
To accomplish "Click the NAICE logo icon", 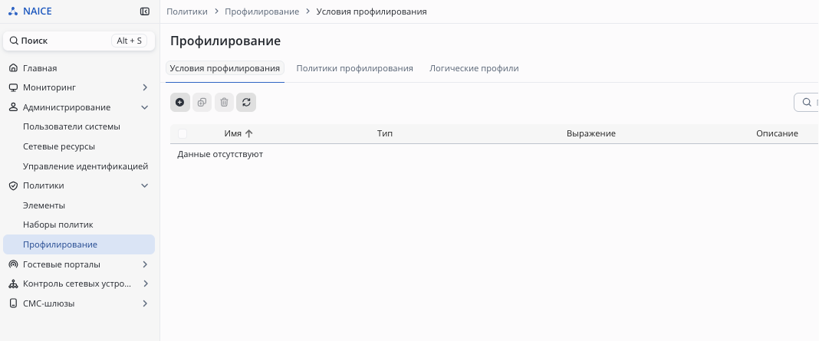I will [x=12, y=11].
